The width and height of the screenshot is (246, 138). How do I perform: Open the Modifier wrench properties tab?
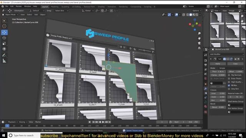tap(206, 89)
